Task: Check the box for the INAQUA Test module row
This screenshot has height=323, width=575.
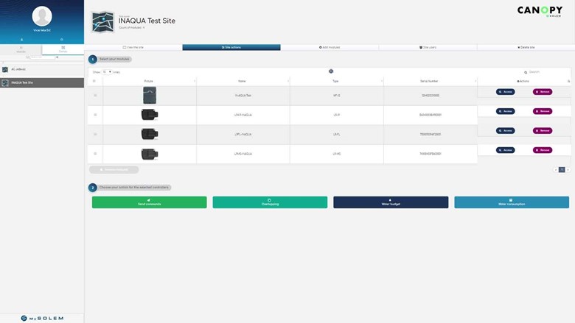Action: pyautogui.click(x=94, y=95)
